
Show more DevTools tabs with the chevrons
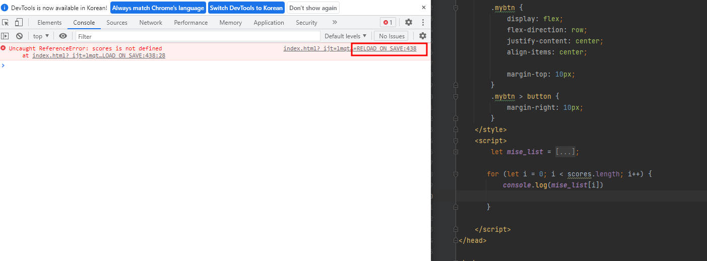click(x=335, y=22)
